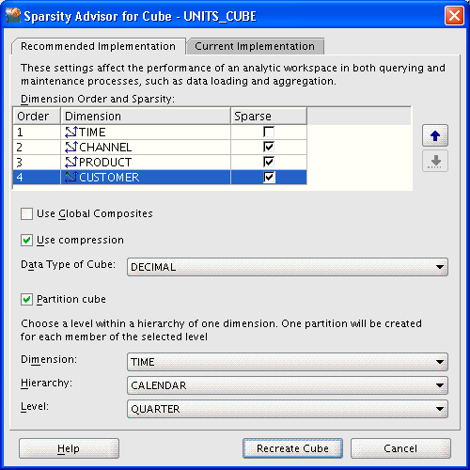Toggle the Sparse checkbox for CHANNEL
This screenshot has height=470, width=470.
(x=269, y=147)
